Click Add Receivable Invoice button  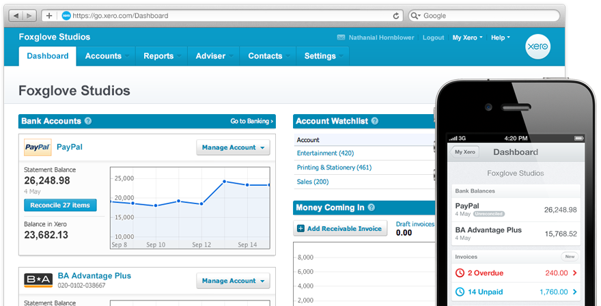point(340,229)
